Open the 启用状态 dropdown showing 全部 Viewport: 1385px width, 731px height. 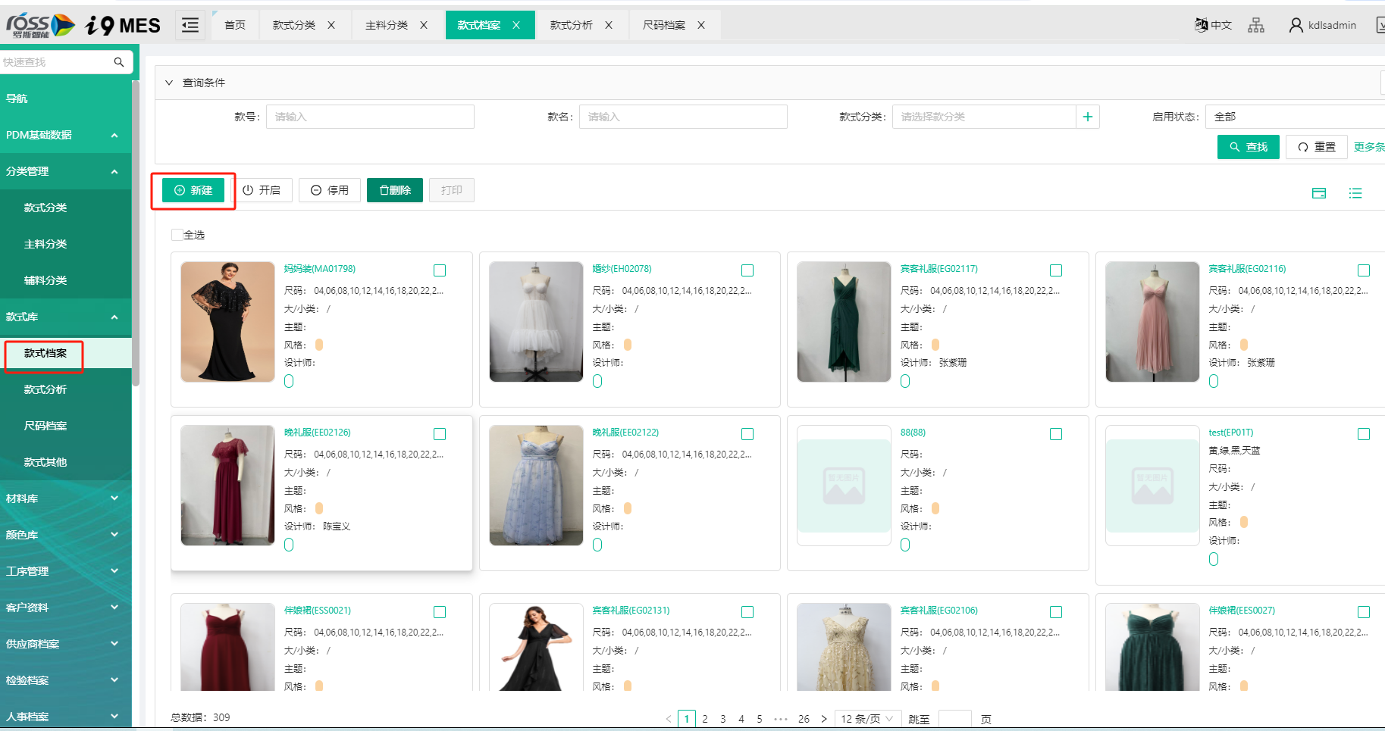coord(1295,117)
